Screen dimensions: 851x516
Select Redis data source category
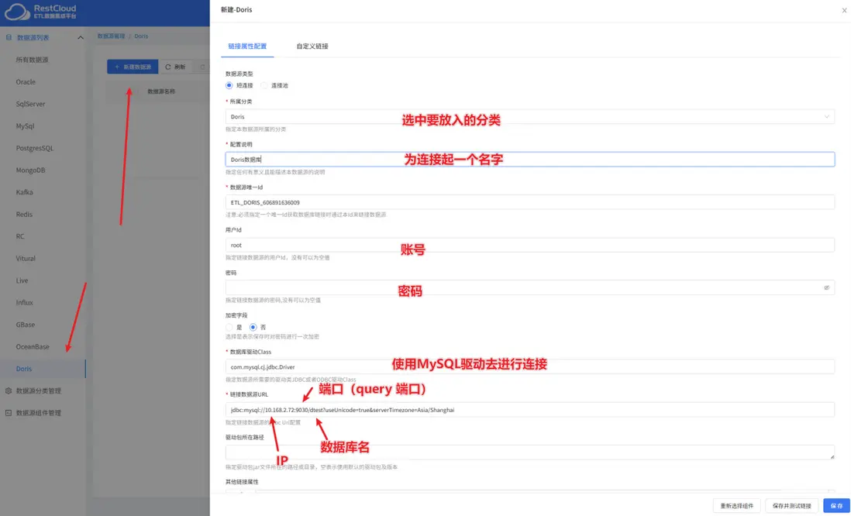pos(24,215)
